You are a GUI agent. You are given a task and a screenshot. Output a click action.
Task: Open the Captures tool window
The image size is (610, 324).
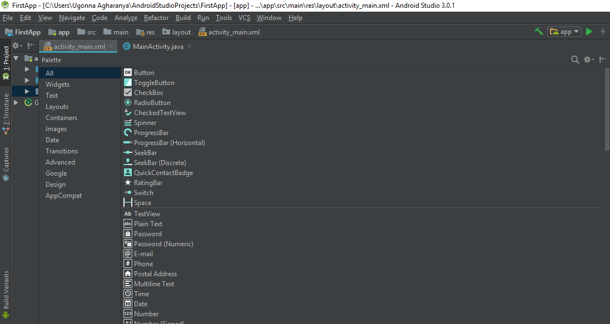click(x=6, y=164)
